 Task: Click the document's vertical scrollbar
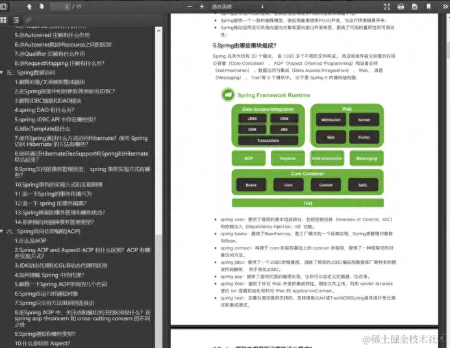[x=447, y=50]
